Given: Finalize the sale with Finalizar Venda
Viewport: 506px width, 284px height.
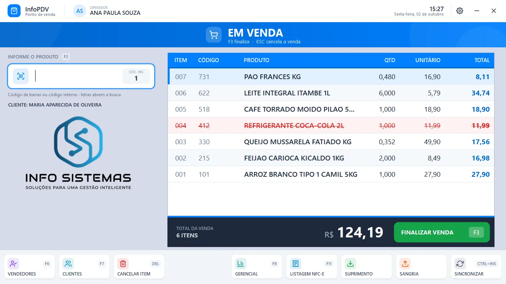Looking at the screenshot, I should click(442, 232).
